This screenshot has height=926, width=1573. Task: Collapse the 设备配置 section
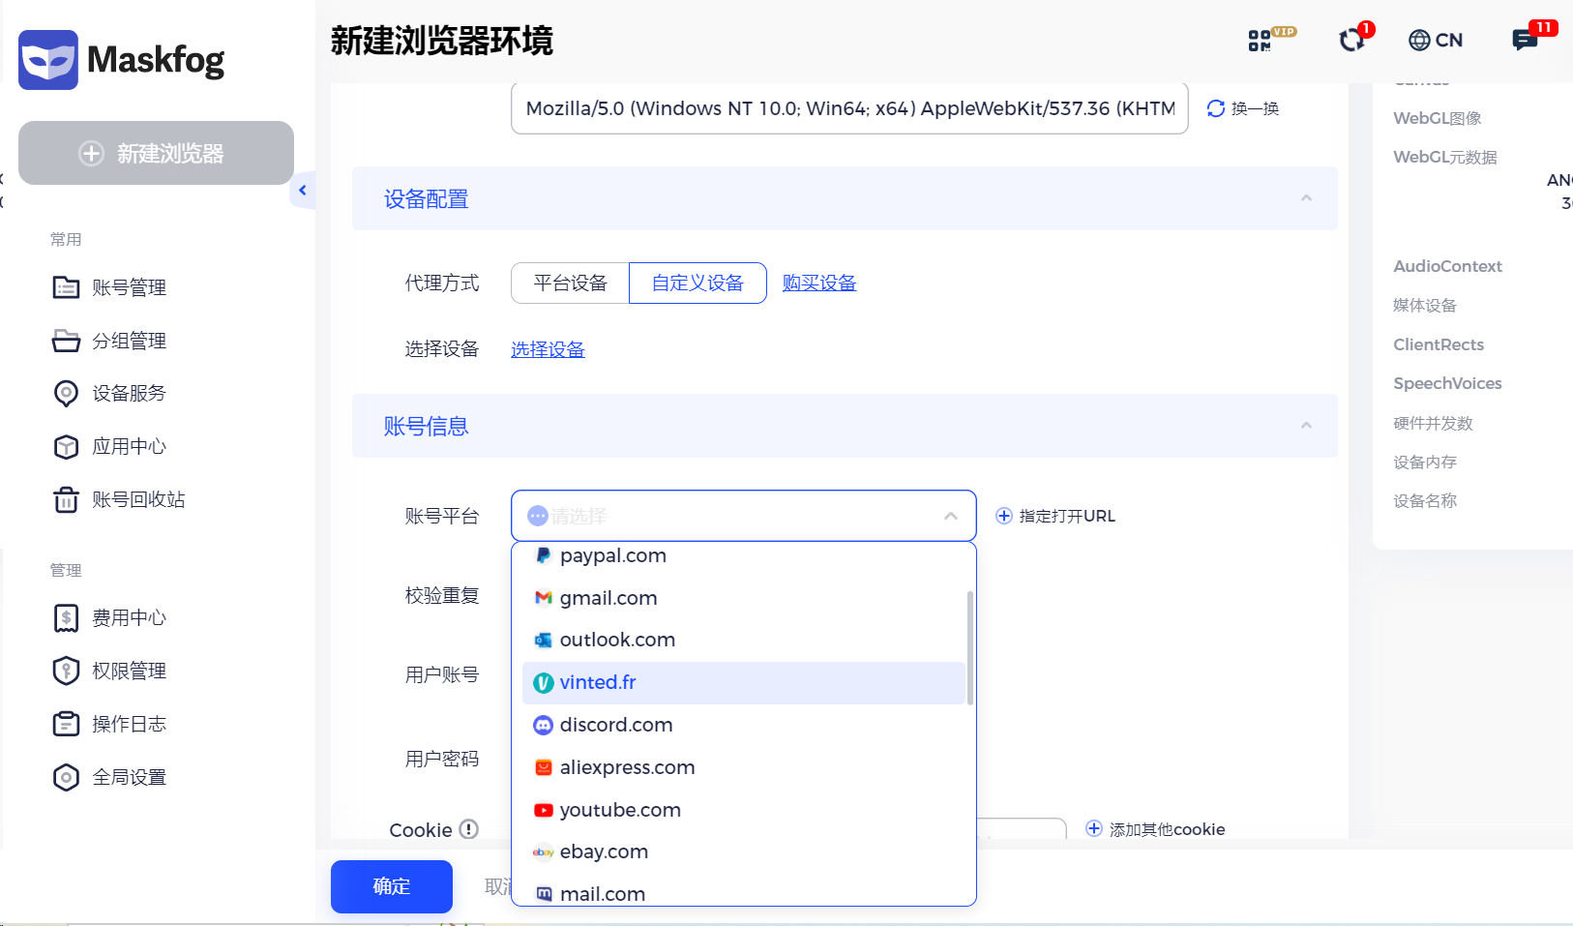coord(1306,198)
